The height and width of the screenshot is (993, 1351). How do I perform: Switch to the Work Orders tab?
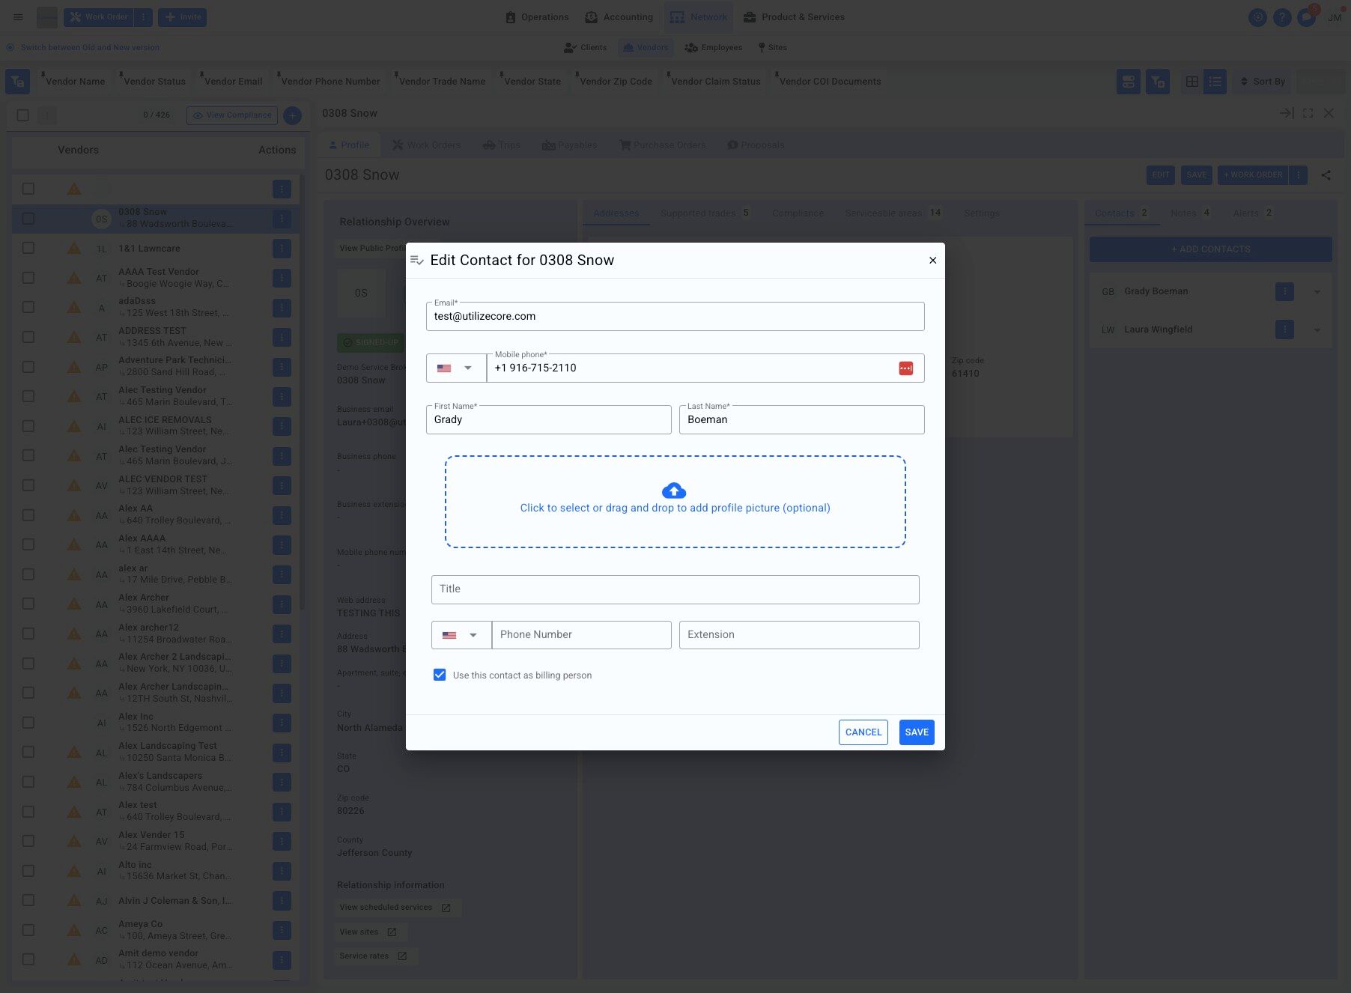point(426,145)
